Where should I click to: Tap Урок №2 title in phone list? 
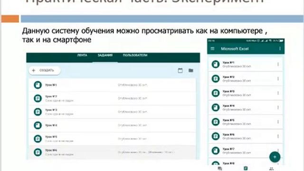pyautogui.click(x=228, y=77)
